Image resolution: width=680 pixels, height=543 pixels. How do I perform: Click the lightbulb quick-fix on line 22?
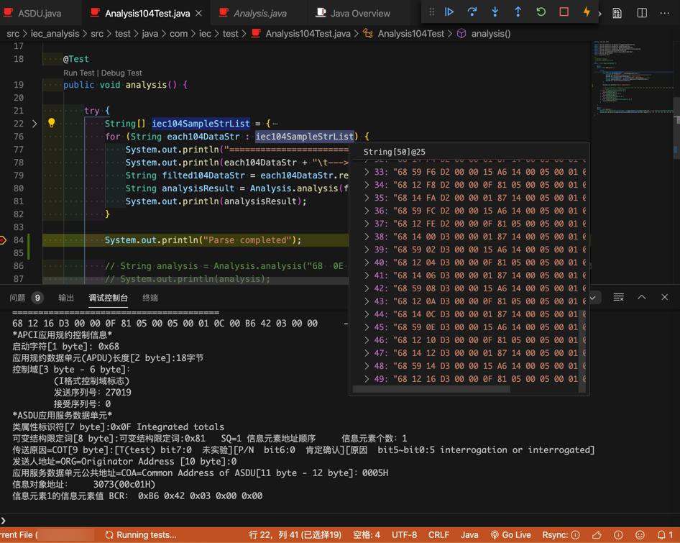(x=51, y=123)
